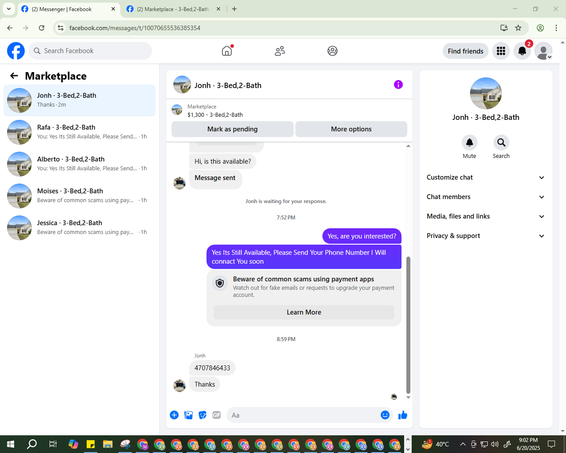566x453 pixels.
Task: Choose a sticker icon in composer
Action: (203, 415)
